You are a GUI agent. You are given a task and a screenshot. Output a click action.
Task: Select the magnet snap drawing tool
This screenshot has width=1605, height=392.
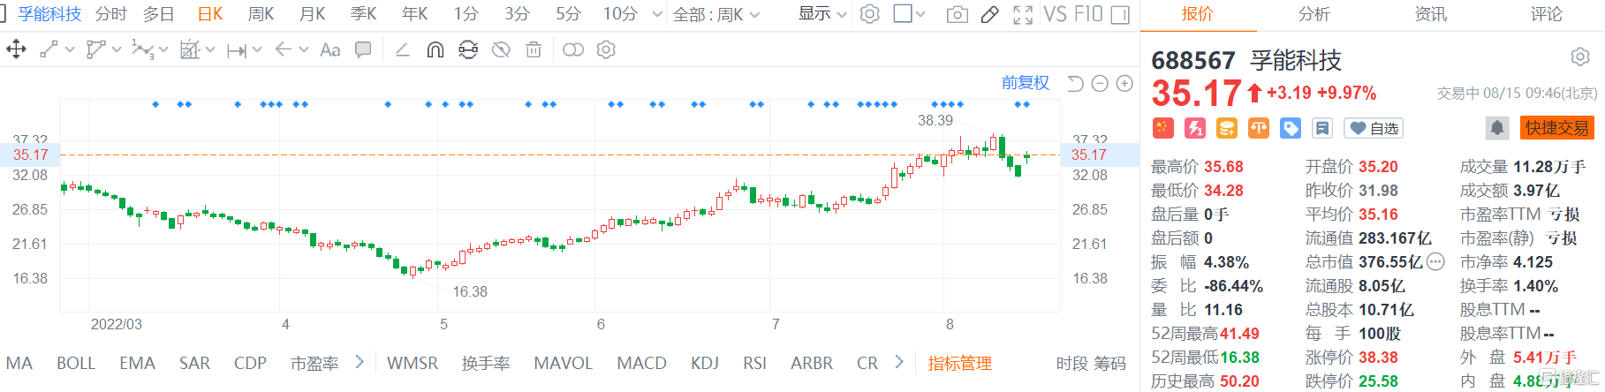tap(435, 50)
